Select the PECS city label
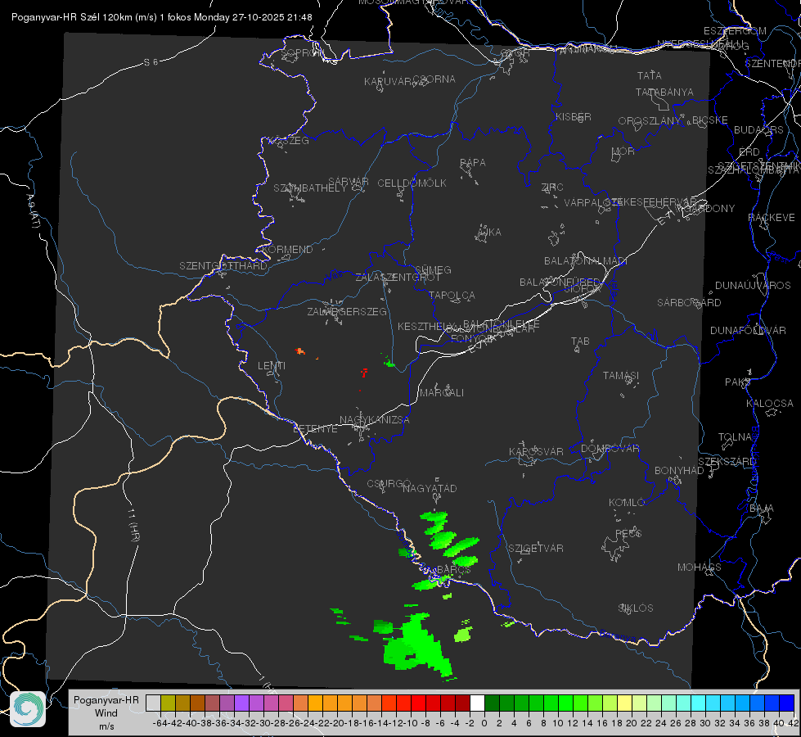Screen dimensions: 801x737 [x=628, y=533]
